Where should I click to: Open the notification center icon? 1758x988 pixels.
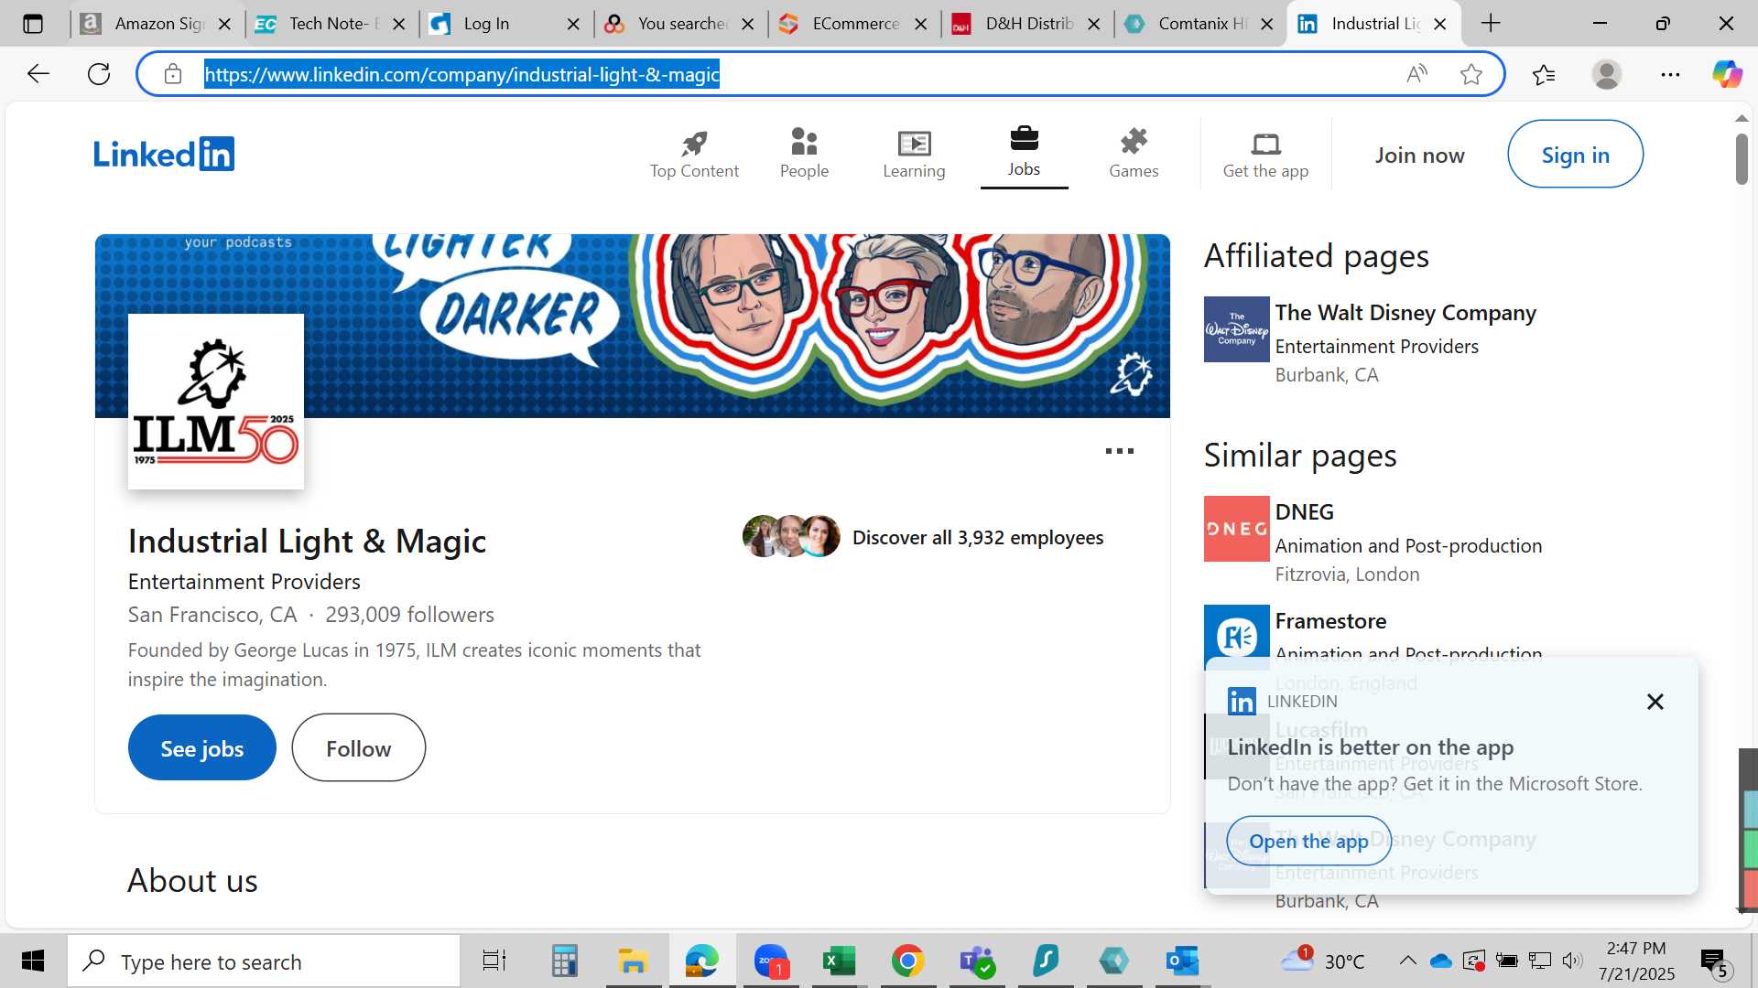click(1713, 961)
